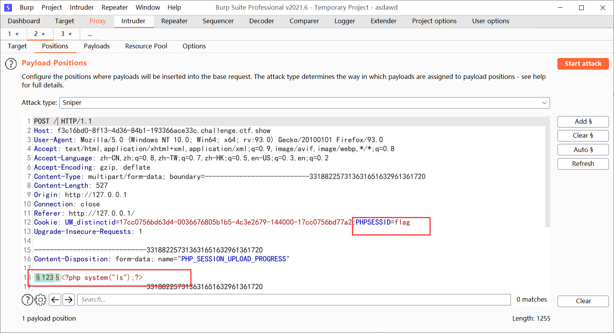This screenshot has height=333, width=614.
Task: Open the Window menu
Action: point(148,7)
